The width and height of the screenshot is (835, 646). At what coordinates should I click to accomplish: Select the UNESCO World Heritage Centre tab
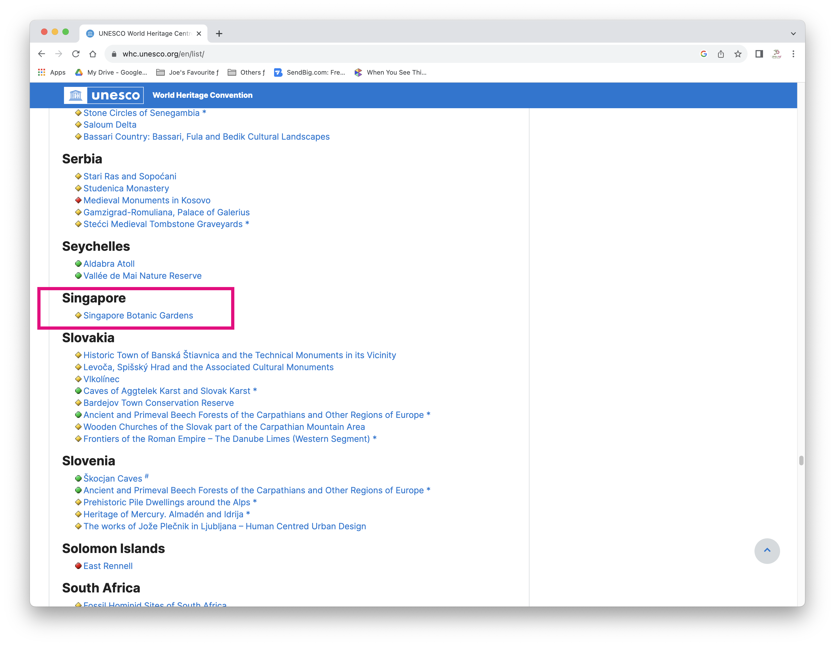tap(143, 34)
